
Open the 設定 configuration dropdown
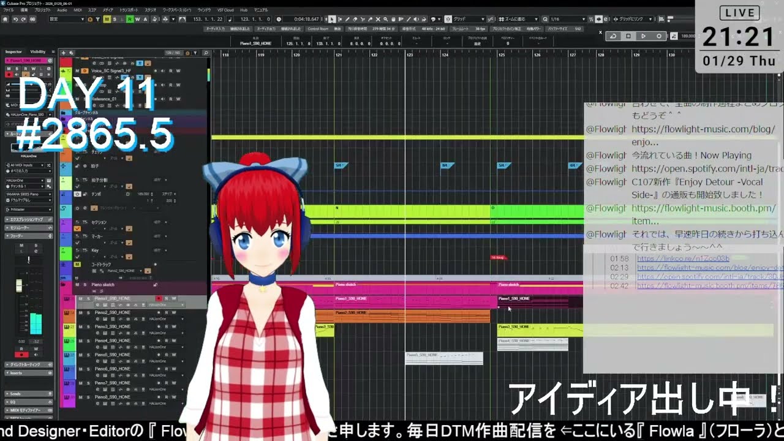(67, 19)
